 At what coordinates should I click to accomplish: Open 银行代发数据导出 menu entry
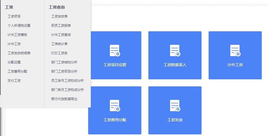(64, 99)
